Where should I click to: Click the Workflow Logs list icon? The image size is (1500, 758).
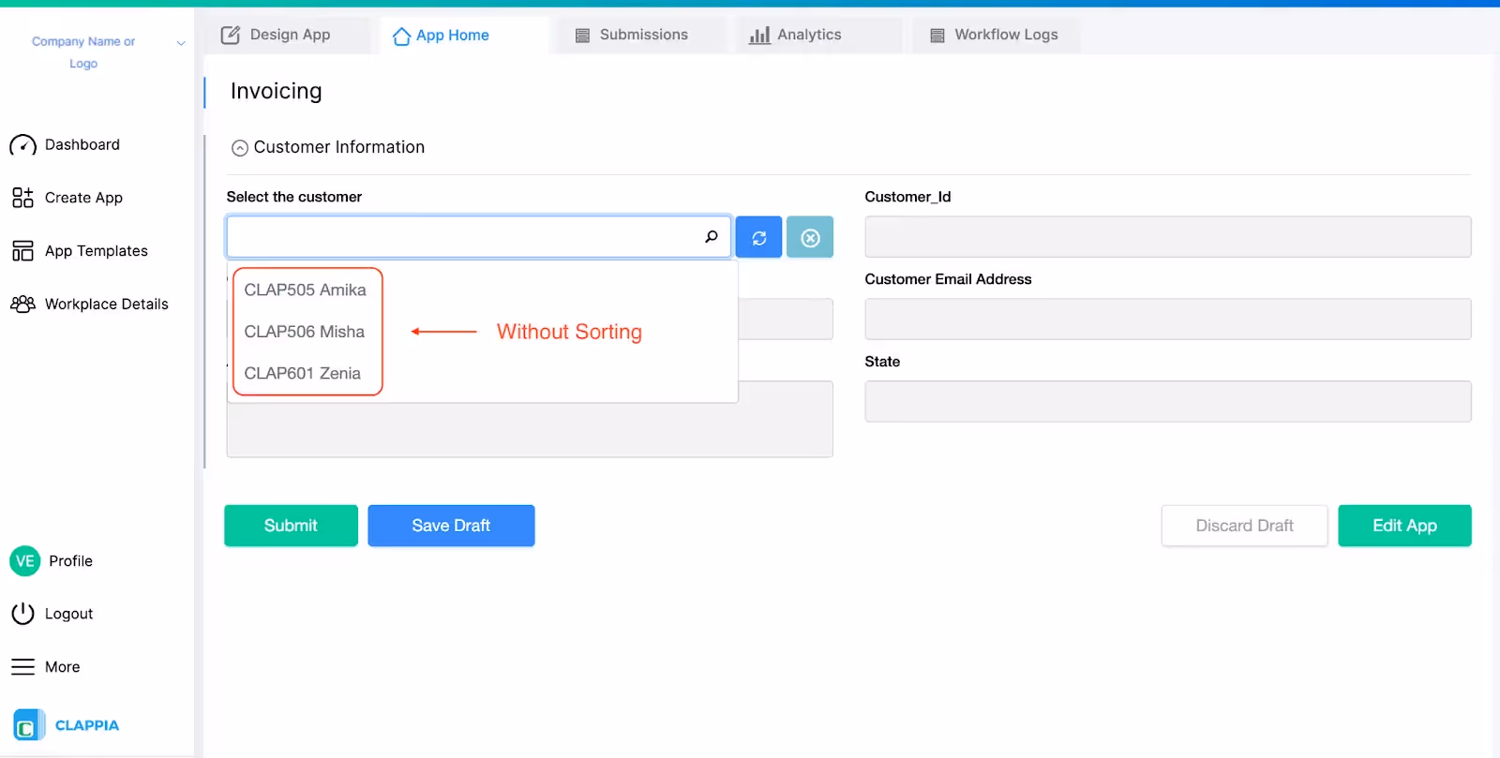coord(937,36)
